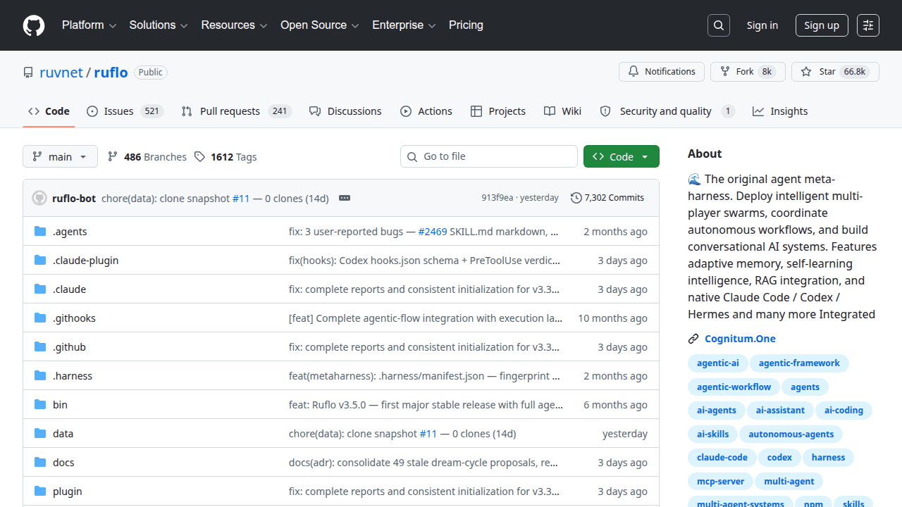Viewport: 902px width, 507px height.
Task: Open the Cognitum.One website link
Action: 740,339
